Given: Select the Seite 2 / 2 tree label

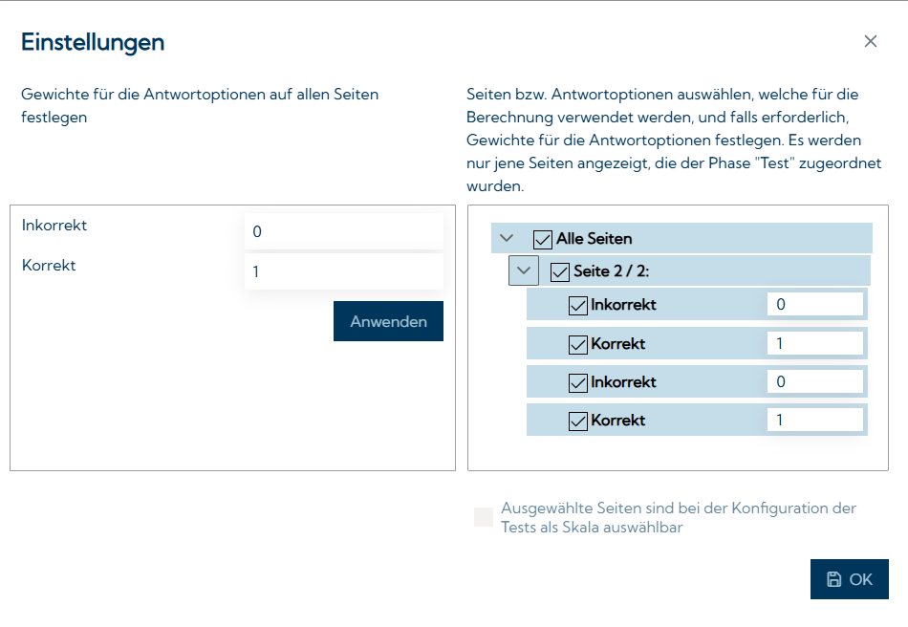Looking at the screenshot, I should coord(611,271).
